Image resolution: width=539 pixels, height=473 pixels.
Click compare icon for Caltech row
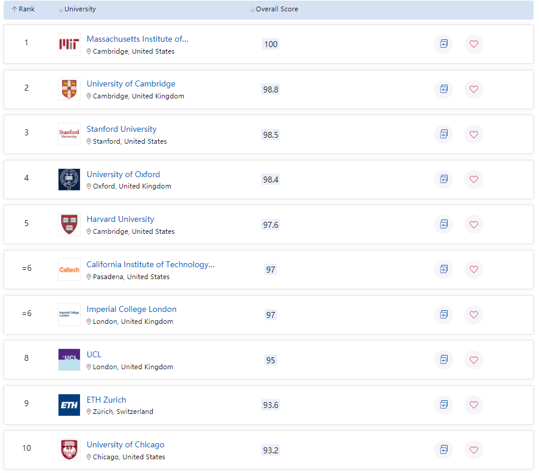(x=443, y=269)
